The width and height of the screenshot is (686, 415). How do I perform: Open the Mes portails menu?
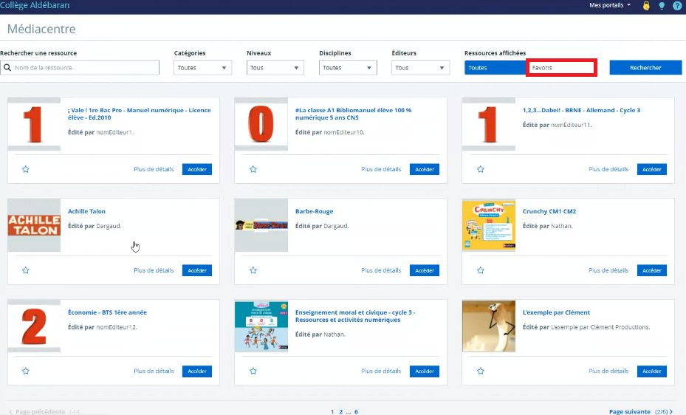tap(610, 5)
